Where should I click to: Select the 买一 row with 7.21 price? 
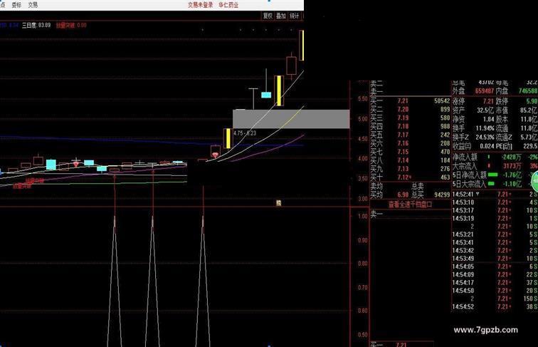410,100
